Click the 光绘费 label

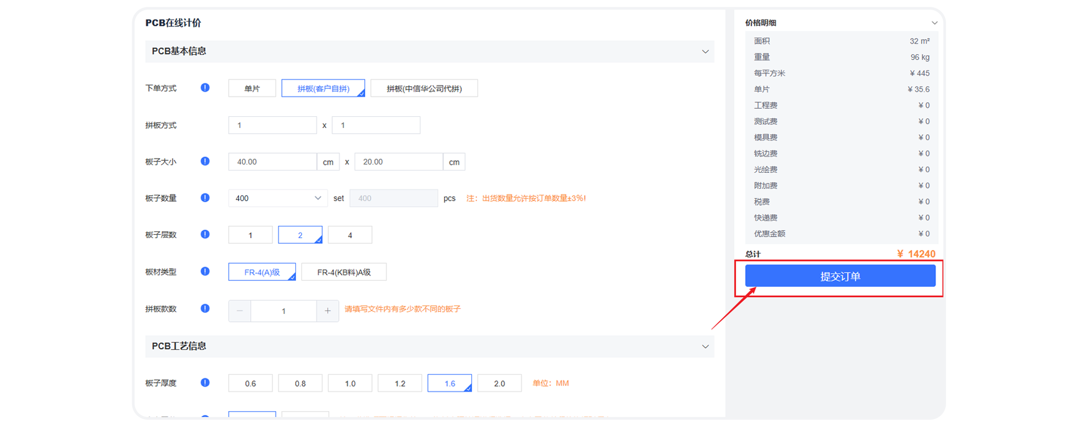click(x=765, y=169)
